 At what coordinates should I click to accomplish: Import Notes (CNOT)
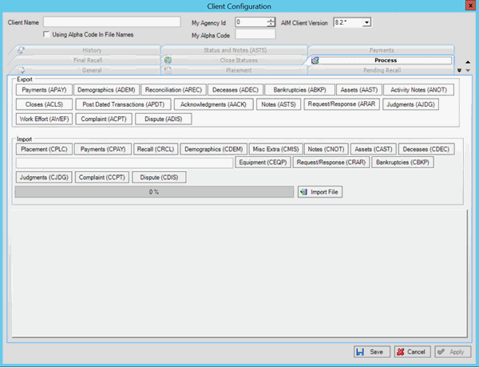coord(326,149)
